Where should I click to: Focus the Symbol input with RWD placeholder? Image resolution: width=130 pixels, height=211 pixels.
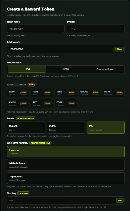[96, 29]
